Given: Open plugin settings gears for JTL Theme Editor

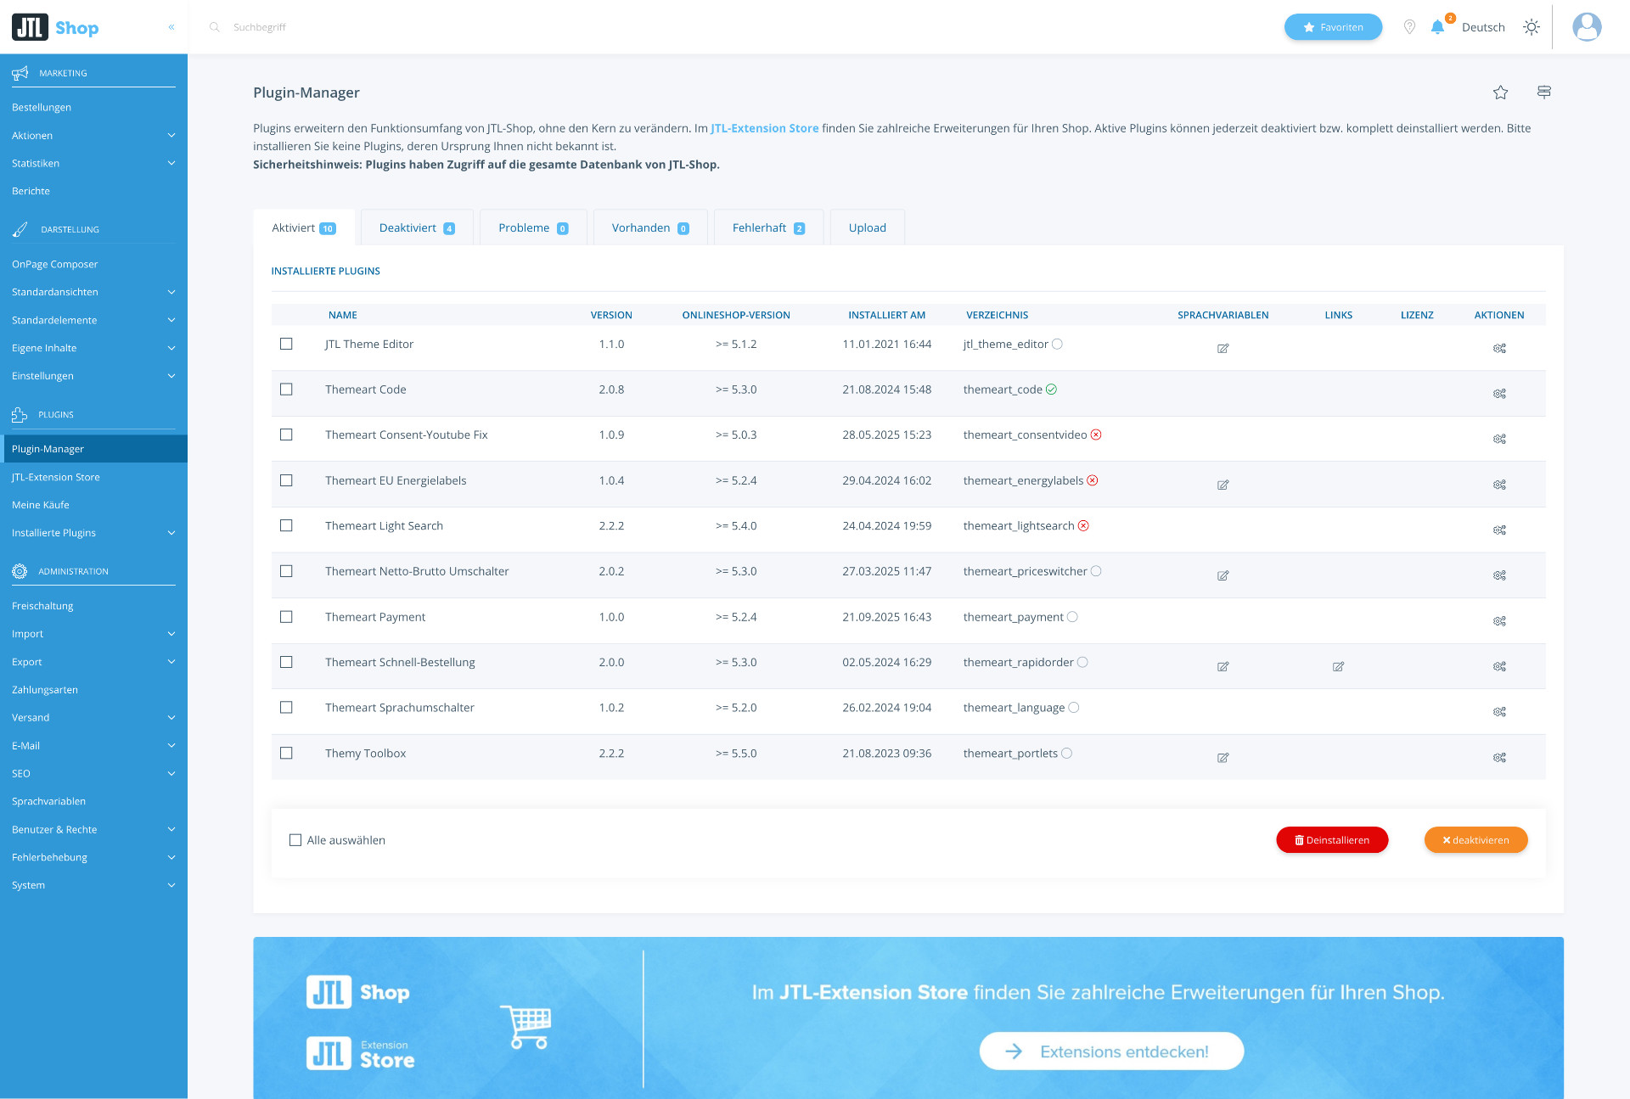Looking at the screenshot, I should [x=1499, y=348].
